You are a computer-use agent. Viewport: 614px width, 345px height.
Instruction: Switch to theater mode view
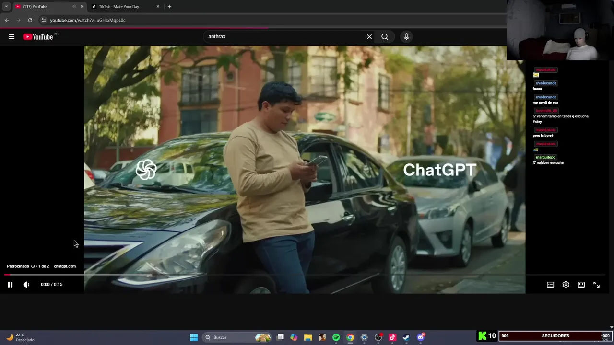coord(581,285)
